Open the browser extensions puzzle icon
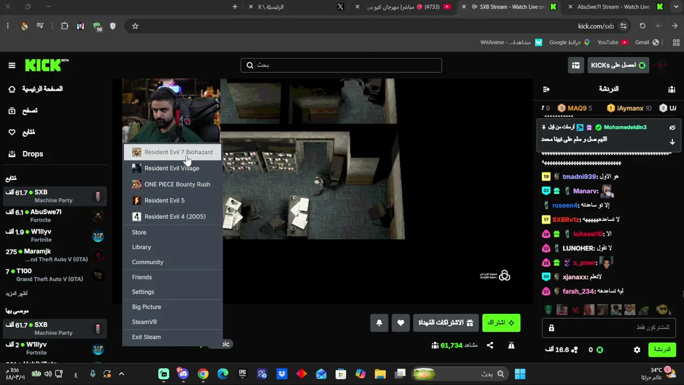 coord(65,26)
